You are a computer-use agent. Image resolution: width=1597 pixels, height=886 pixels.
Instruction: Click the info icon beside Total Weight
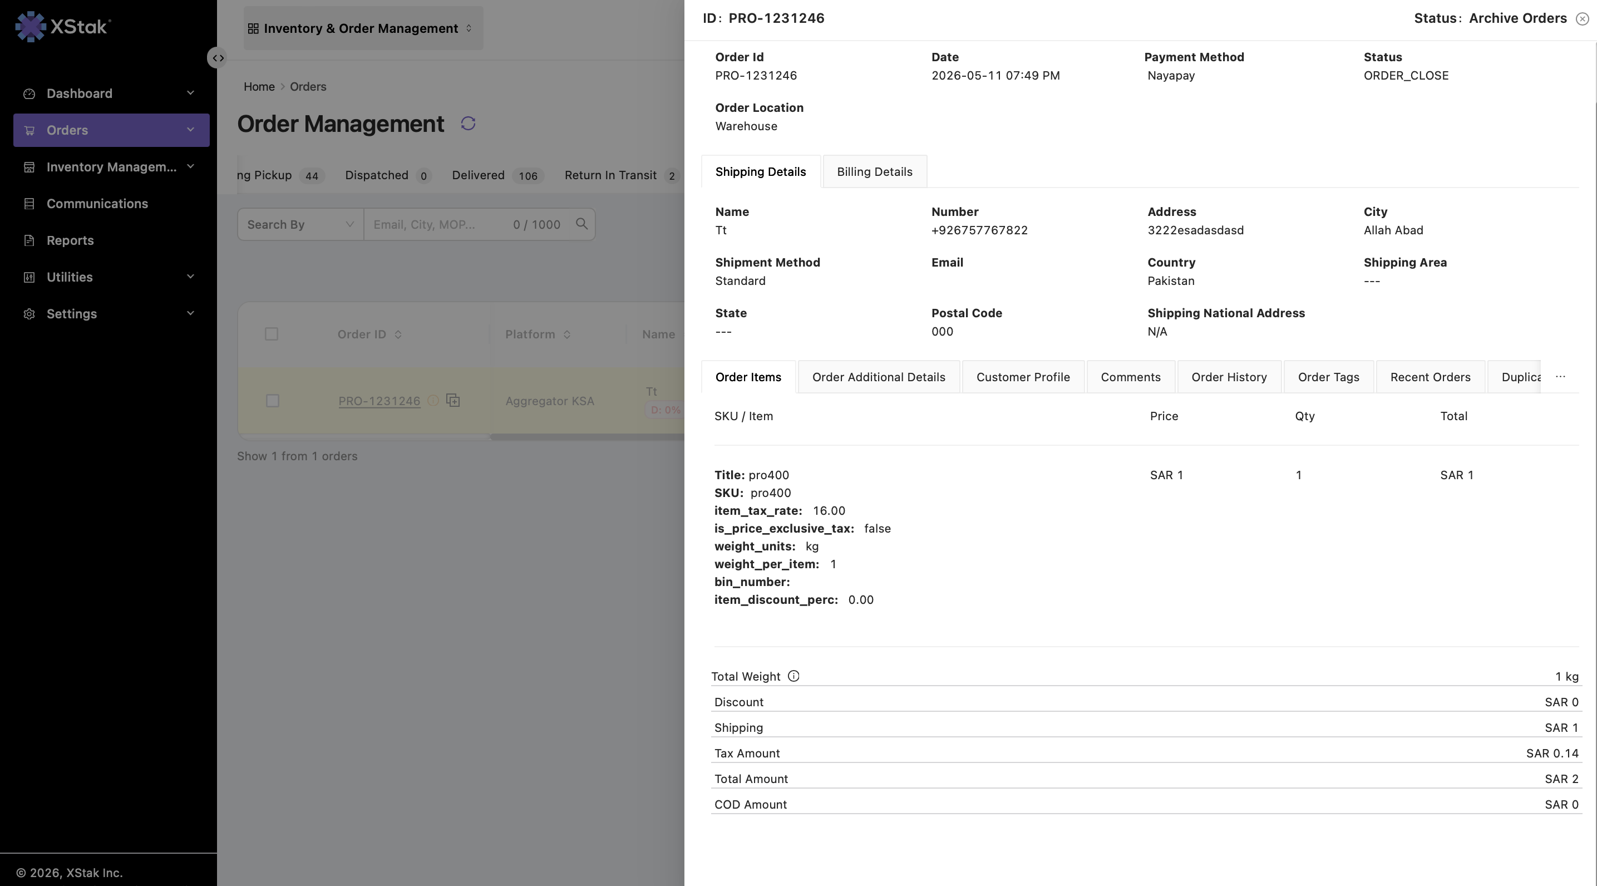click(793, 676)
